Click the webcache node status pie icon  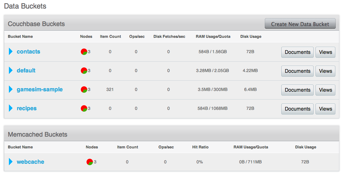(90, 162)
